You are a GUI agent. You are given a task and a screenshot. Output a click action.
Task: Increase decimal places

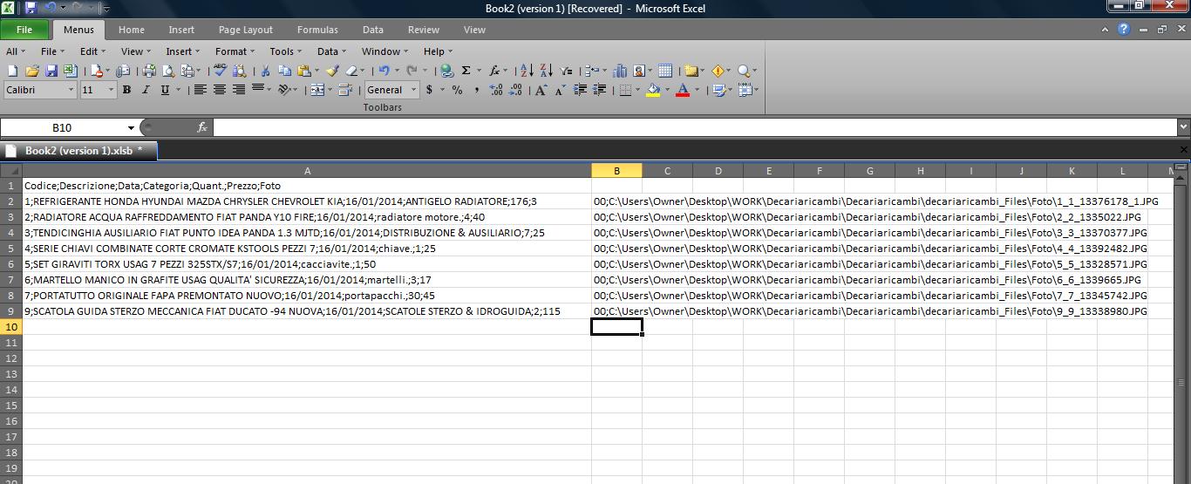point(497,90)
